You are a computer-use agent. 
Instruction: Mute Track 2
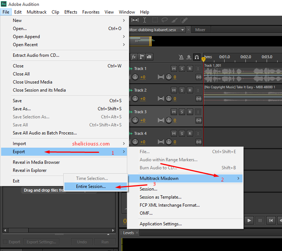pos(174,90)
